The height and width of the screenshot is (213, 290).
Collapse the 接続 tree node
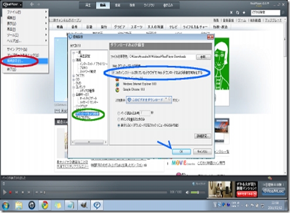[x=74, y=60]
